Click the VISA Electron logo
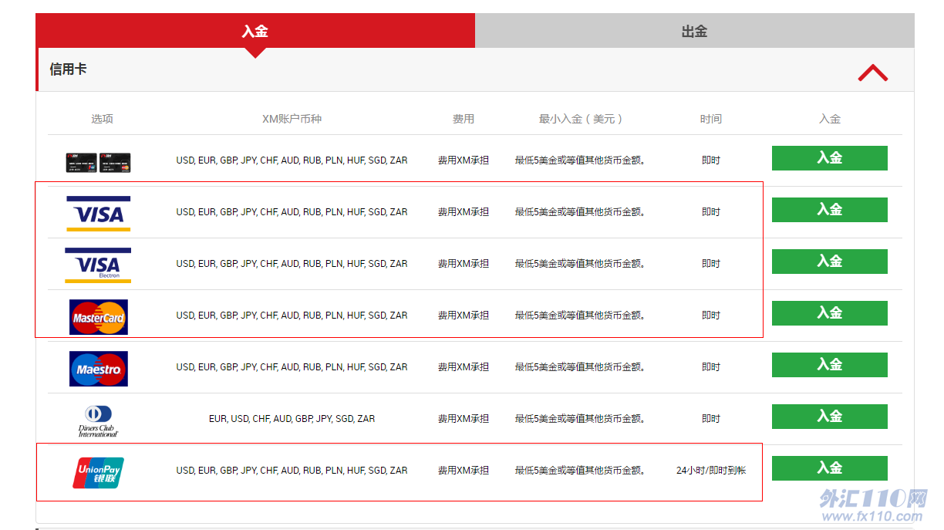This screenshot has width=944, height=530. (x=99, y=265)
